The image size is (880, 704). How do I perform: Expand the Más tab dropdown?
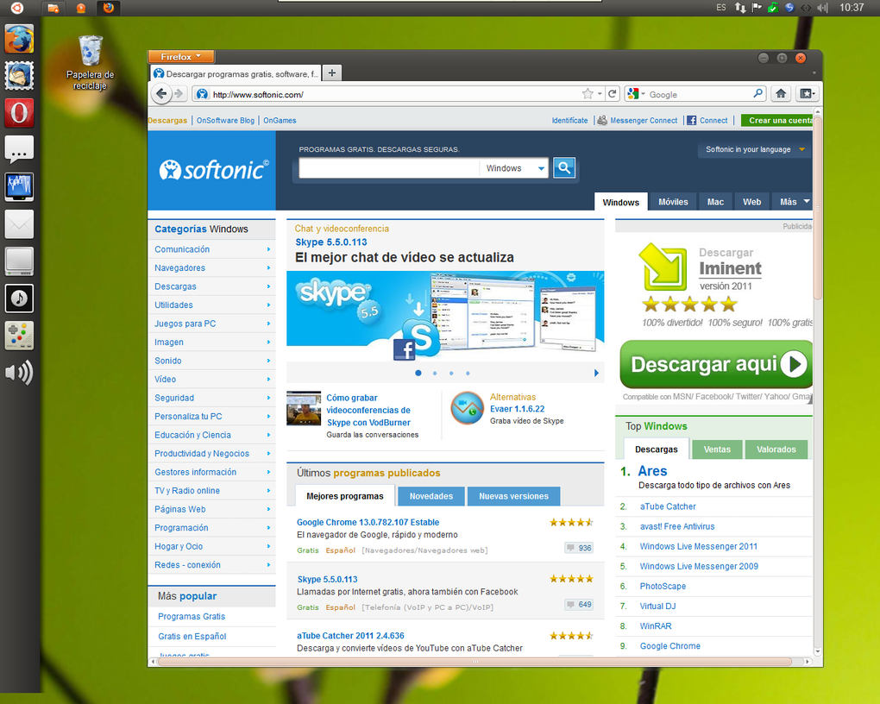(795, 202)
